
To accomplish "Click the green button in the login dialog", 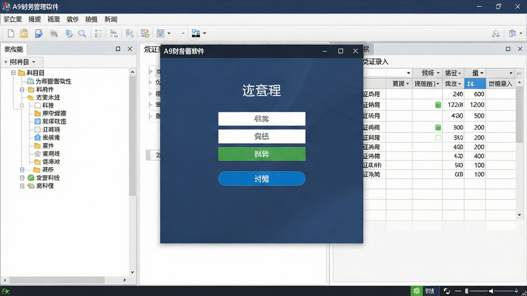I will pos(262,154).
